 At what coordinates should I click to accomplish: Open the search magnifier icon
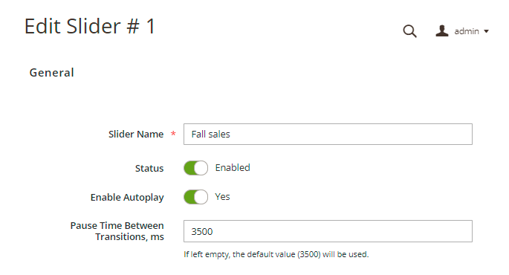click(x=409, y=31)
